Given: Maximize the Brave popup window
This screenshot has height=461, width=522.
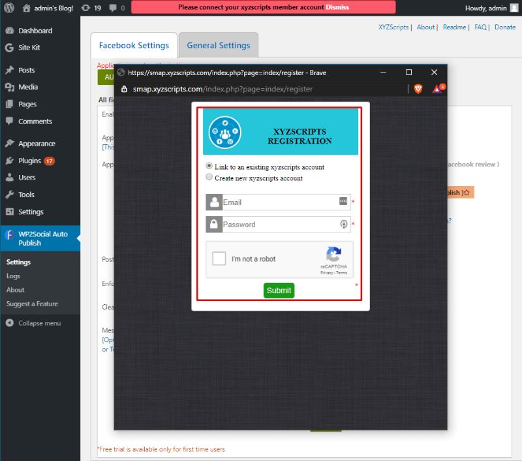Looking at the screenshot, I should point(408,72).
